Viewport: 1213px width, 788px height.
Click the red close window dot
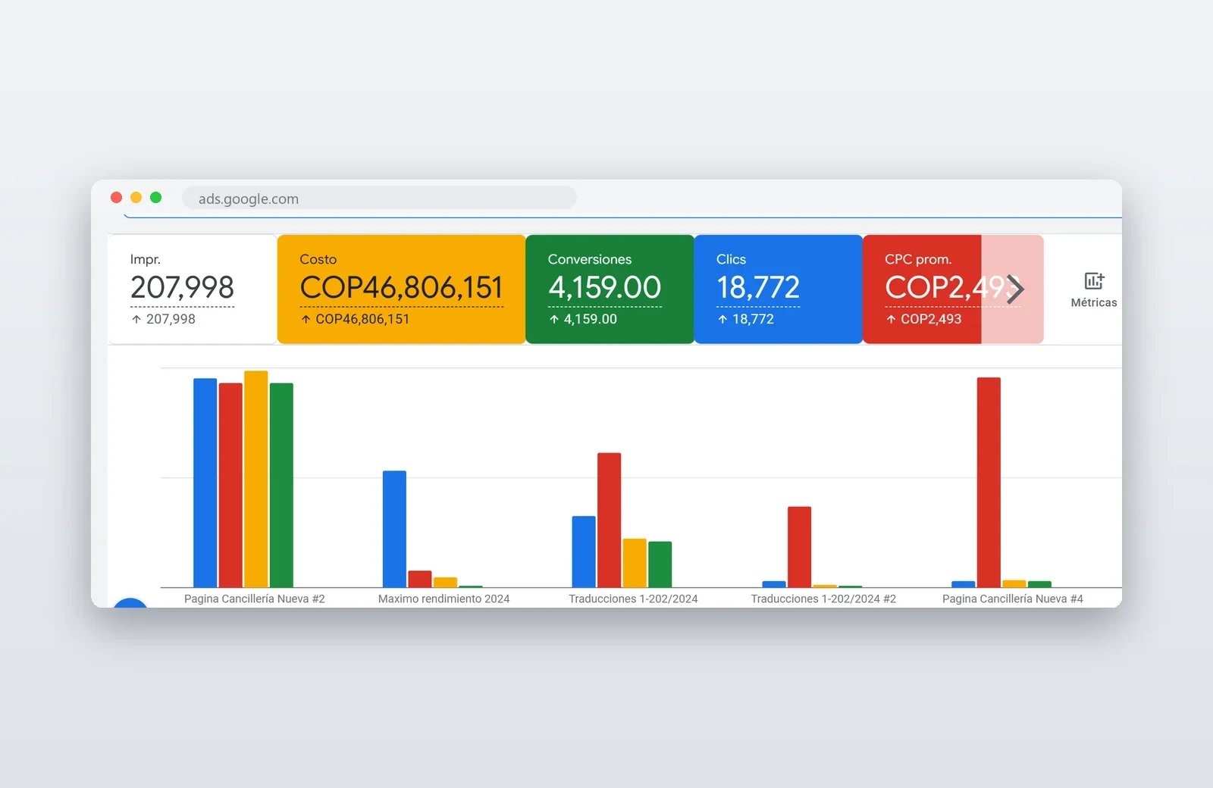pos(116,198)
